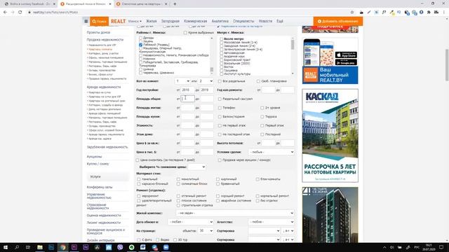Reload the page with refresh icon
449x252 pixels.
[x=20, y=13]
